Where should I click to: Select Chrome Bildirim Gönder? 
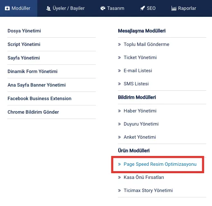coord(33,112)
